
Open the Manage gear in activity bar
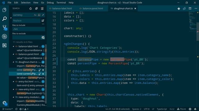pyautogui.click(x=5, y=103)
